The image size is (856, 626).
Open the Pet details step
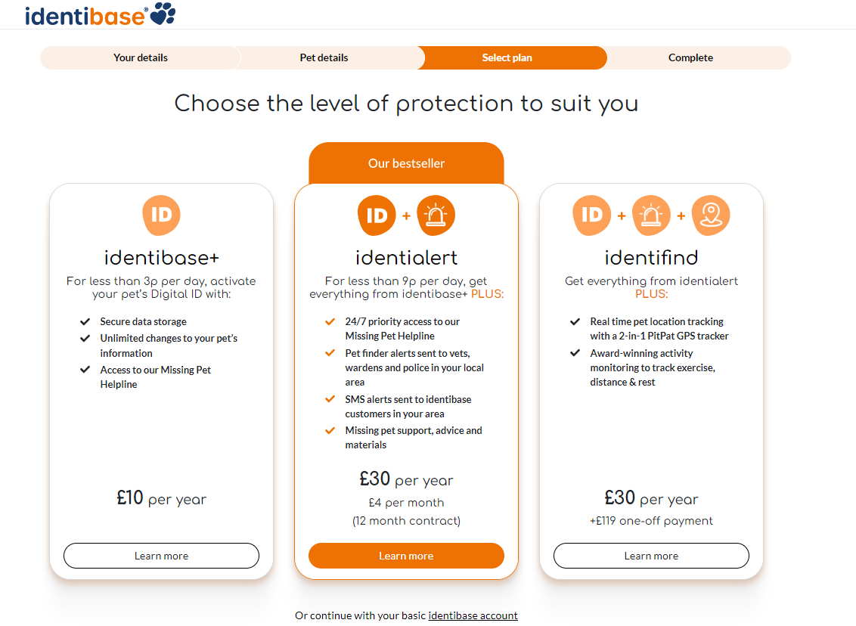(325, 57)
